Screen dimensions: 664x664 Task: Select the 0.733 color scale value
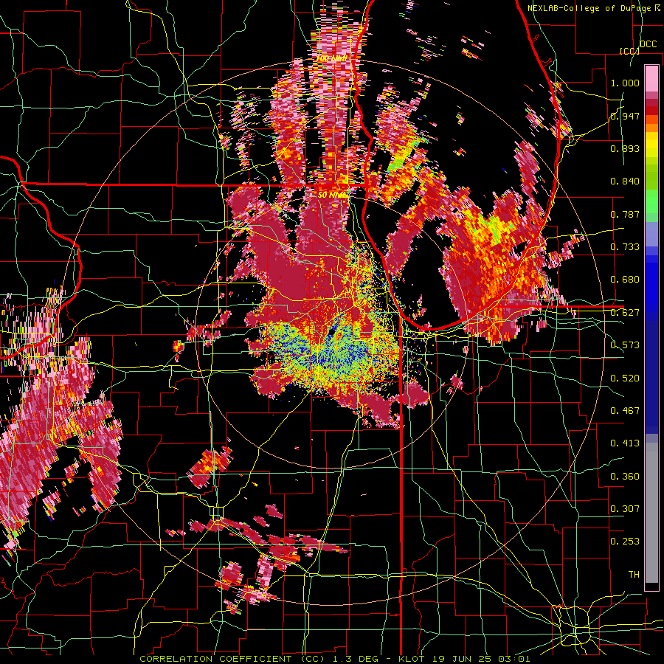[x=625, y=247]
